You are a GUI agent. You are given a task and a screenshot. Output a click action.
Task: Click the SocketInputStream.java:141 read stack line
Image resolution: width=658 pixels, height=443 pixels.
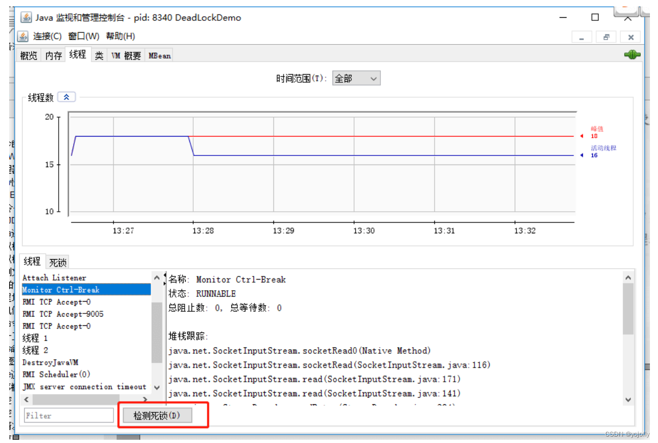click(x=314, y=394)
